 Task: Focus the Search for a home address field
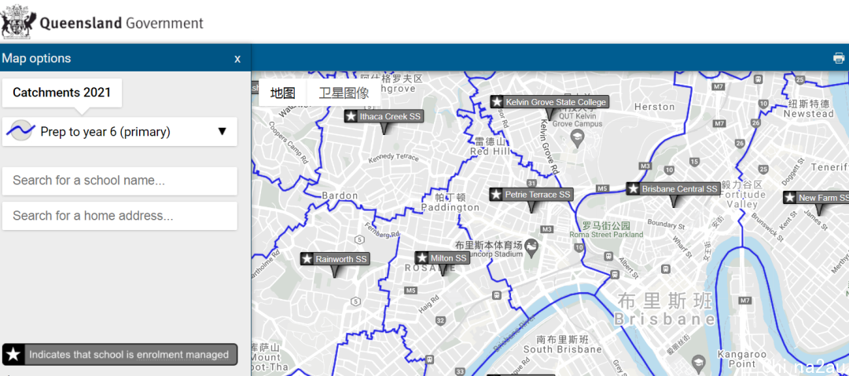pos(119,216)
